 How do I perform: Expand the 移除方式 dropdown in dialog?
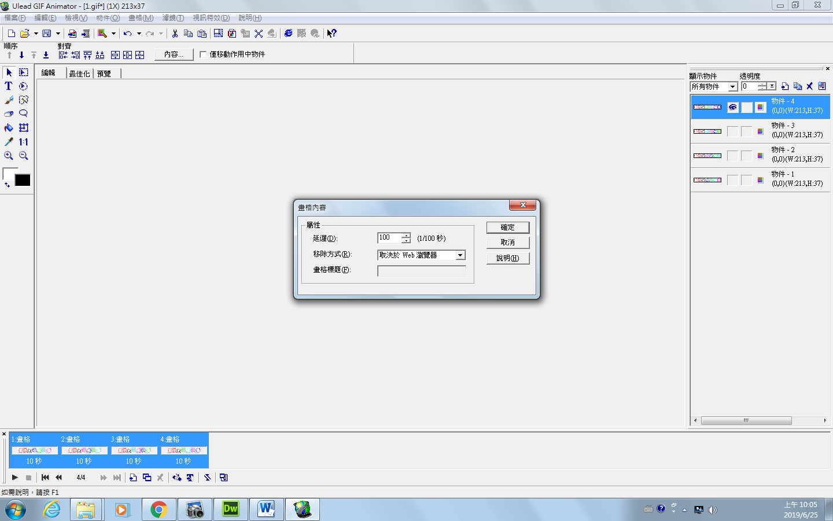460,255
